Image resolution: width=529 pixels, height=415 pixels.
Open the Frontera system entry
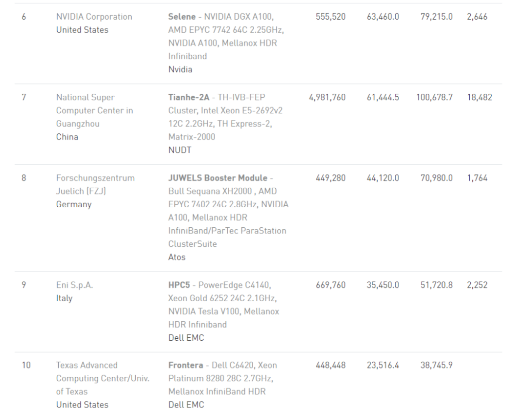pyautogui.click(x=186, y=365)
